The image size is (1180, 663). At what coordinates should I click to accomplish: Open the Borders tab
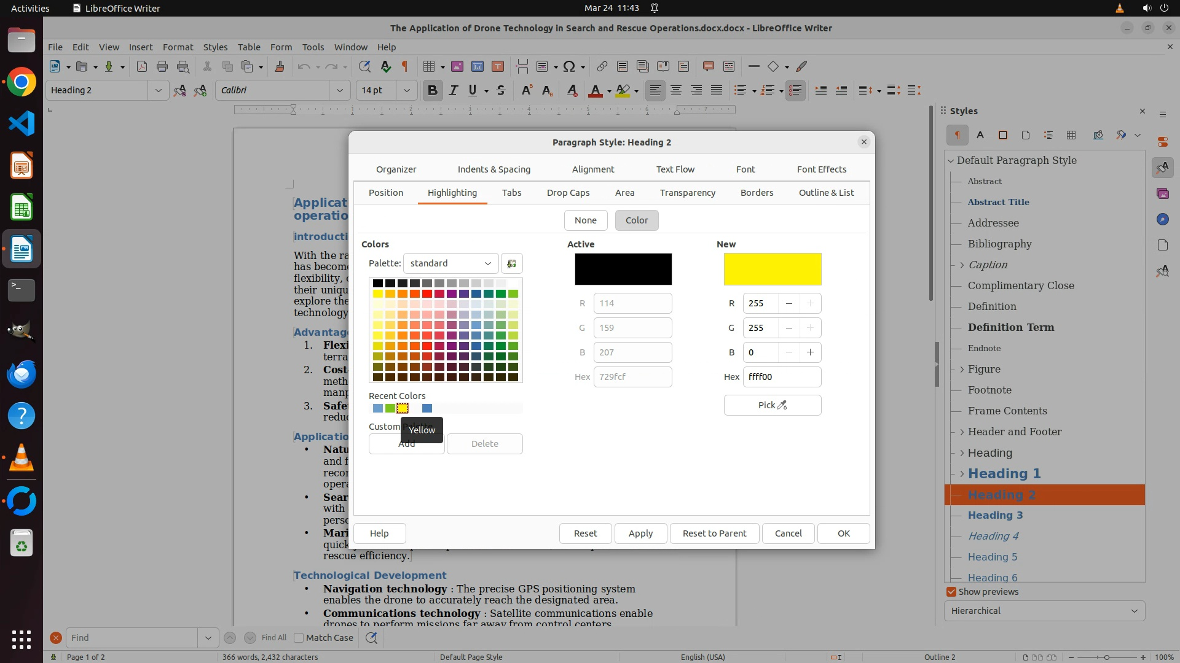[x=757, y=193]
